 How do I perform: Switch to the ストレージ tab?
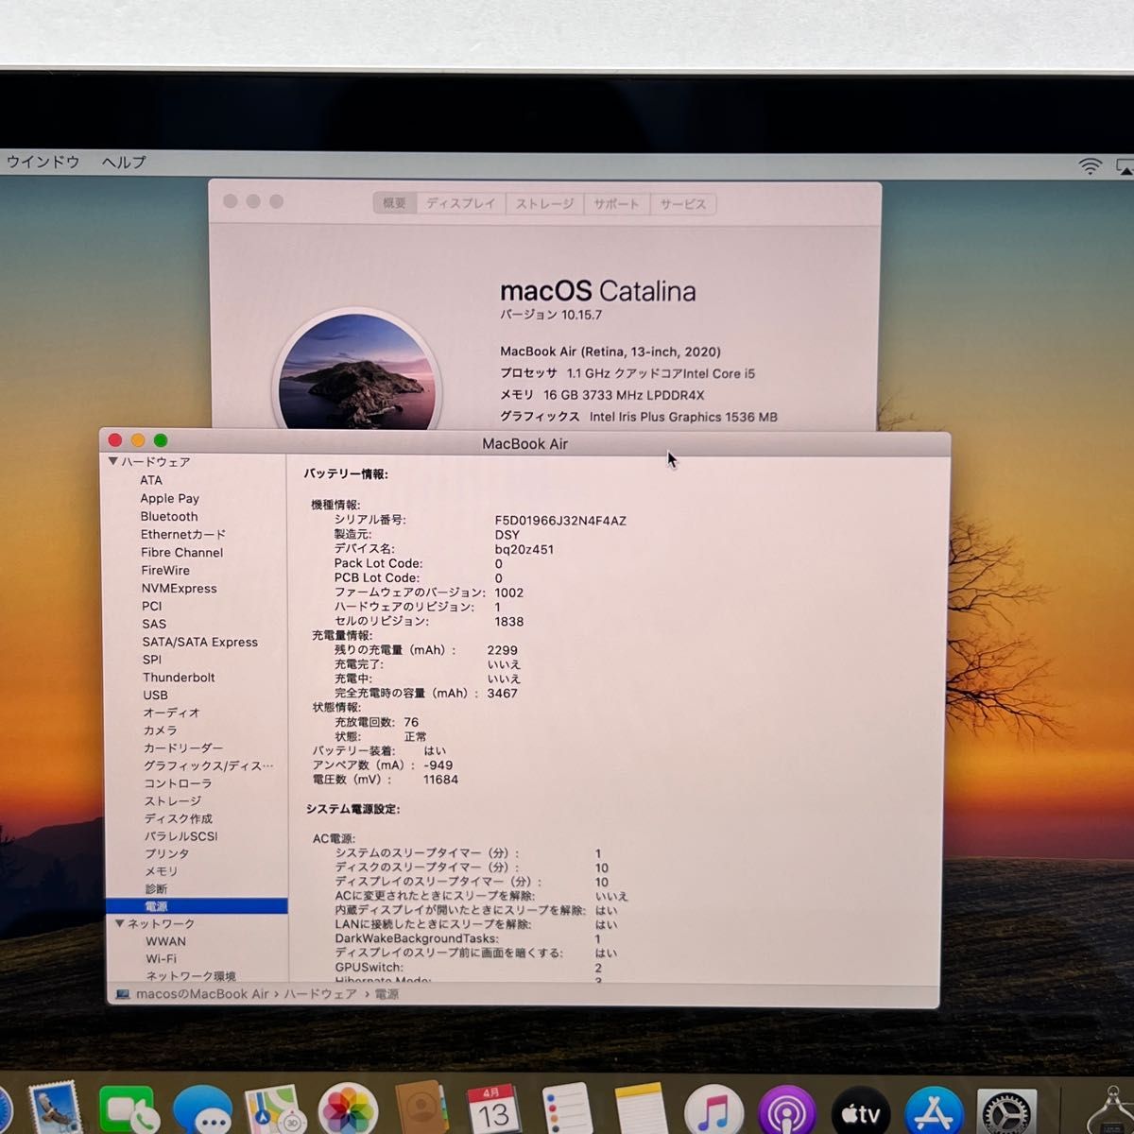(544, 203)
